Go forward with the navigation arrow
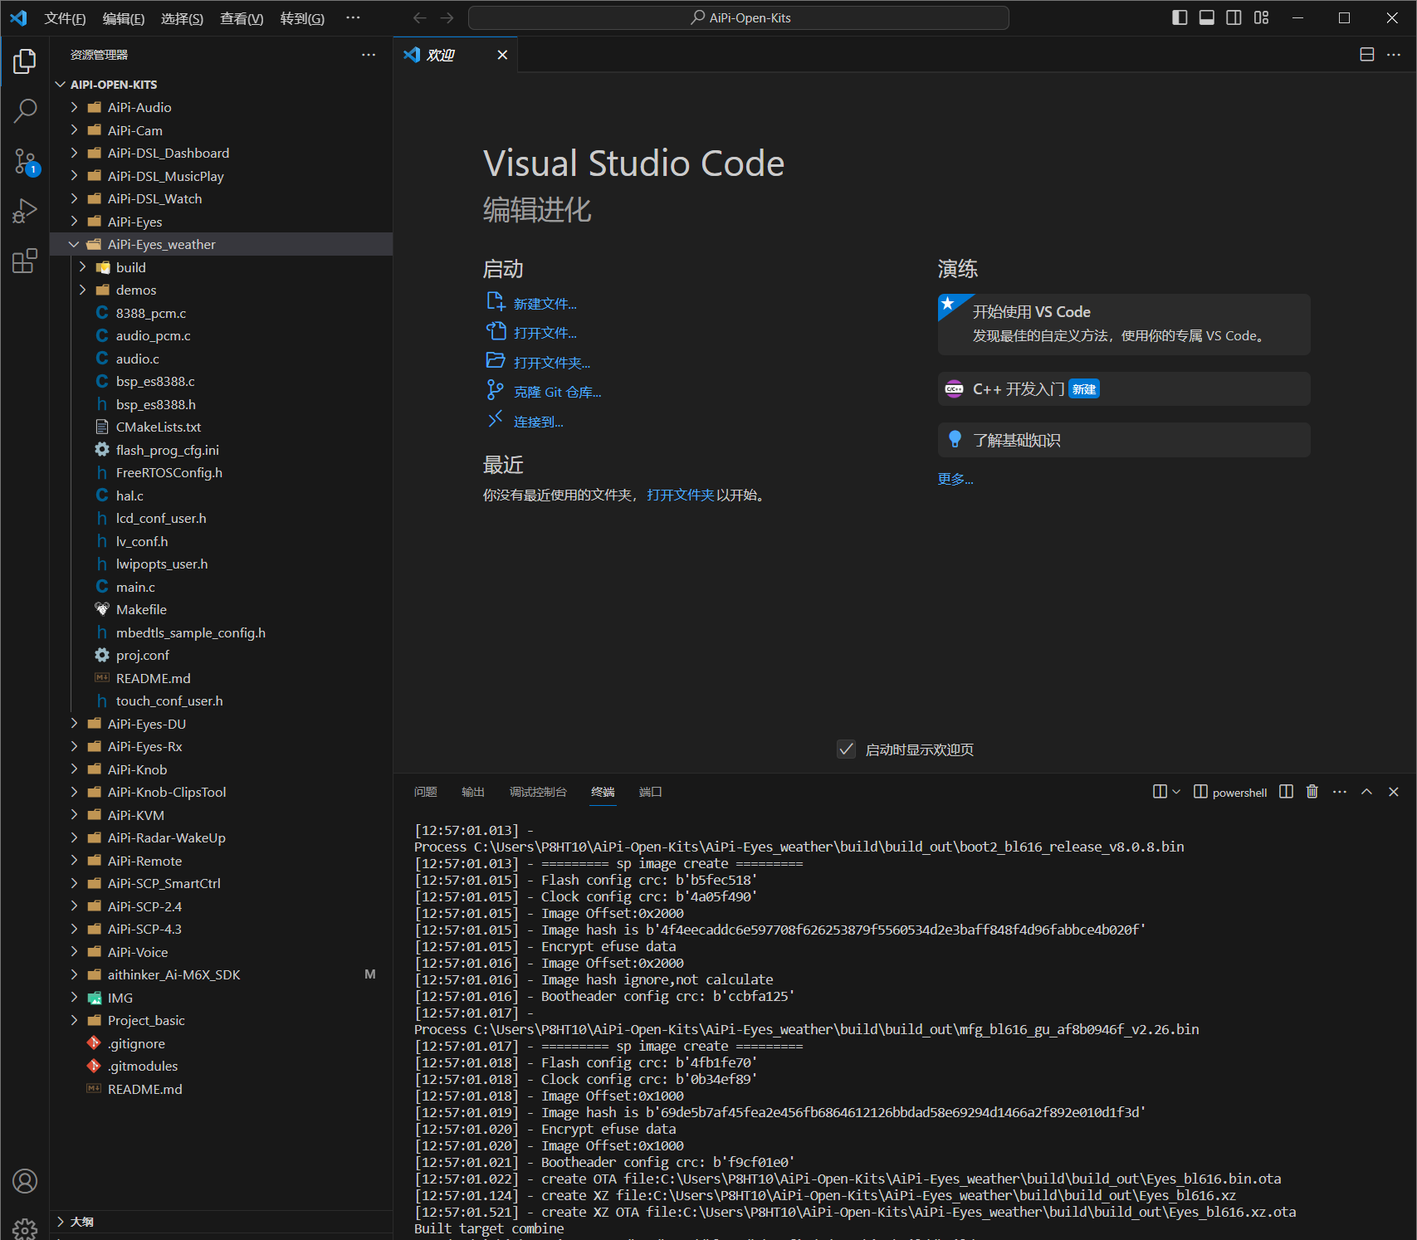The image size is (1417, 1240). [x=447, y=17]
